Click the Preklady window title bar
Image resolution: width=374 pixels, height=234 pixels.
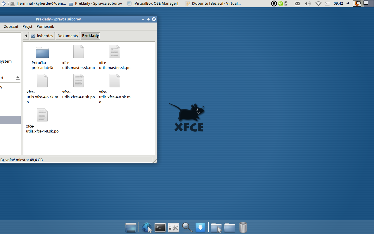click(58, 19)
